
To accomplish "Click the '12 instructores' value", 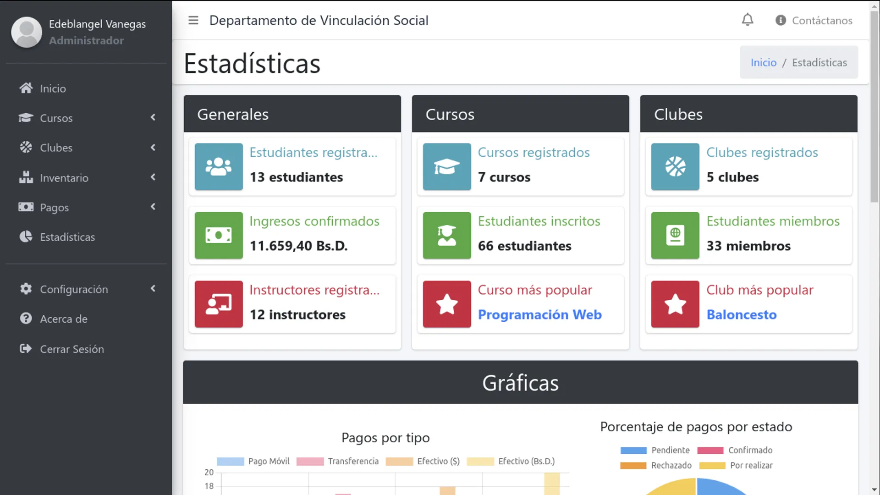I will 297,315.
